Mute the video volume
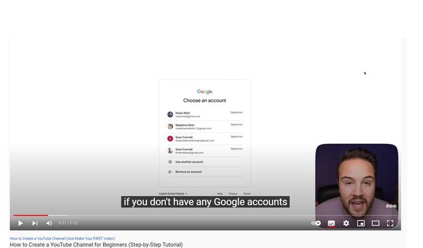 49,223
